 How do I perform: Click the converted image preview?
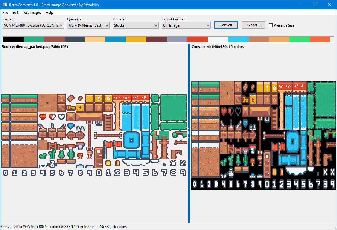(x=263, y=135)
